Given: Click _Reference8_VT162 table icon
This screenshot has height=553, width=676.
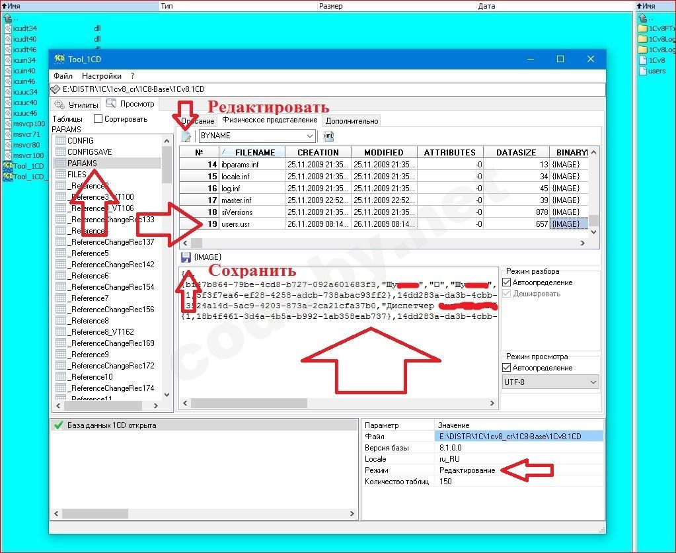Looking at the screenshot, I should tap(60, 331).
